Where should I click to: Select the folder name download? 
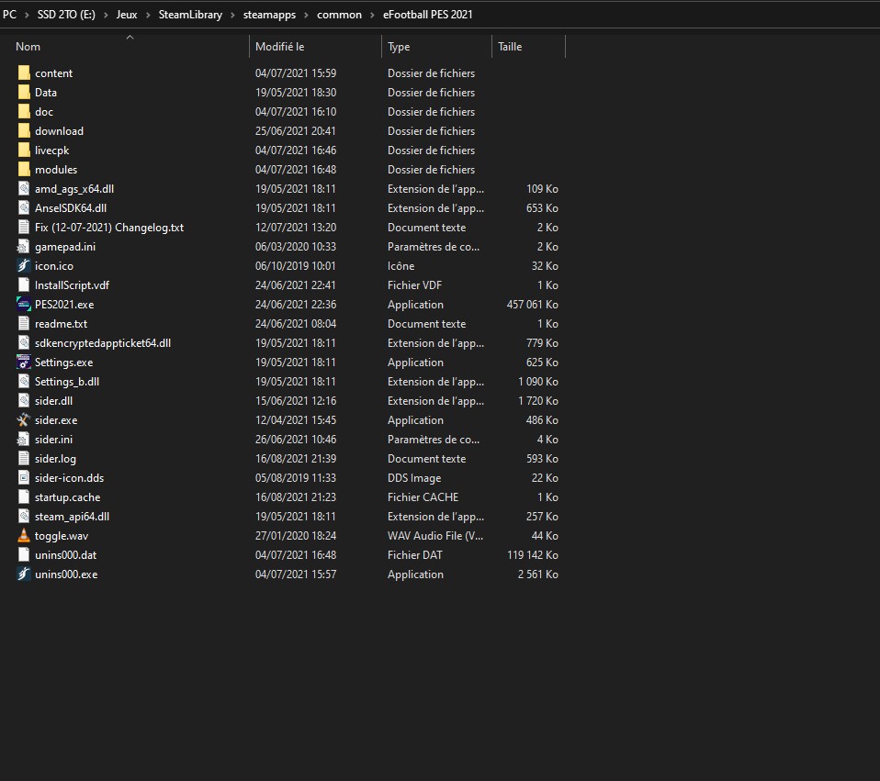[x=60, y=130]
